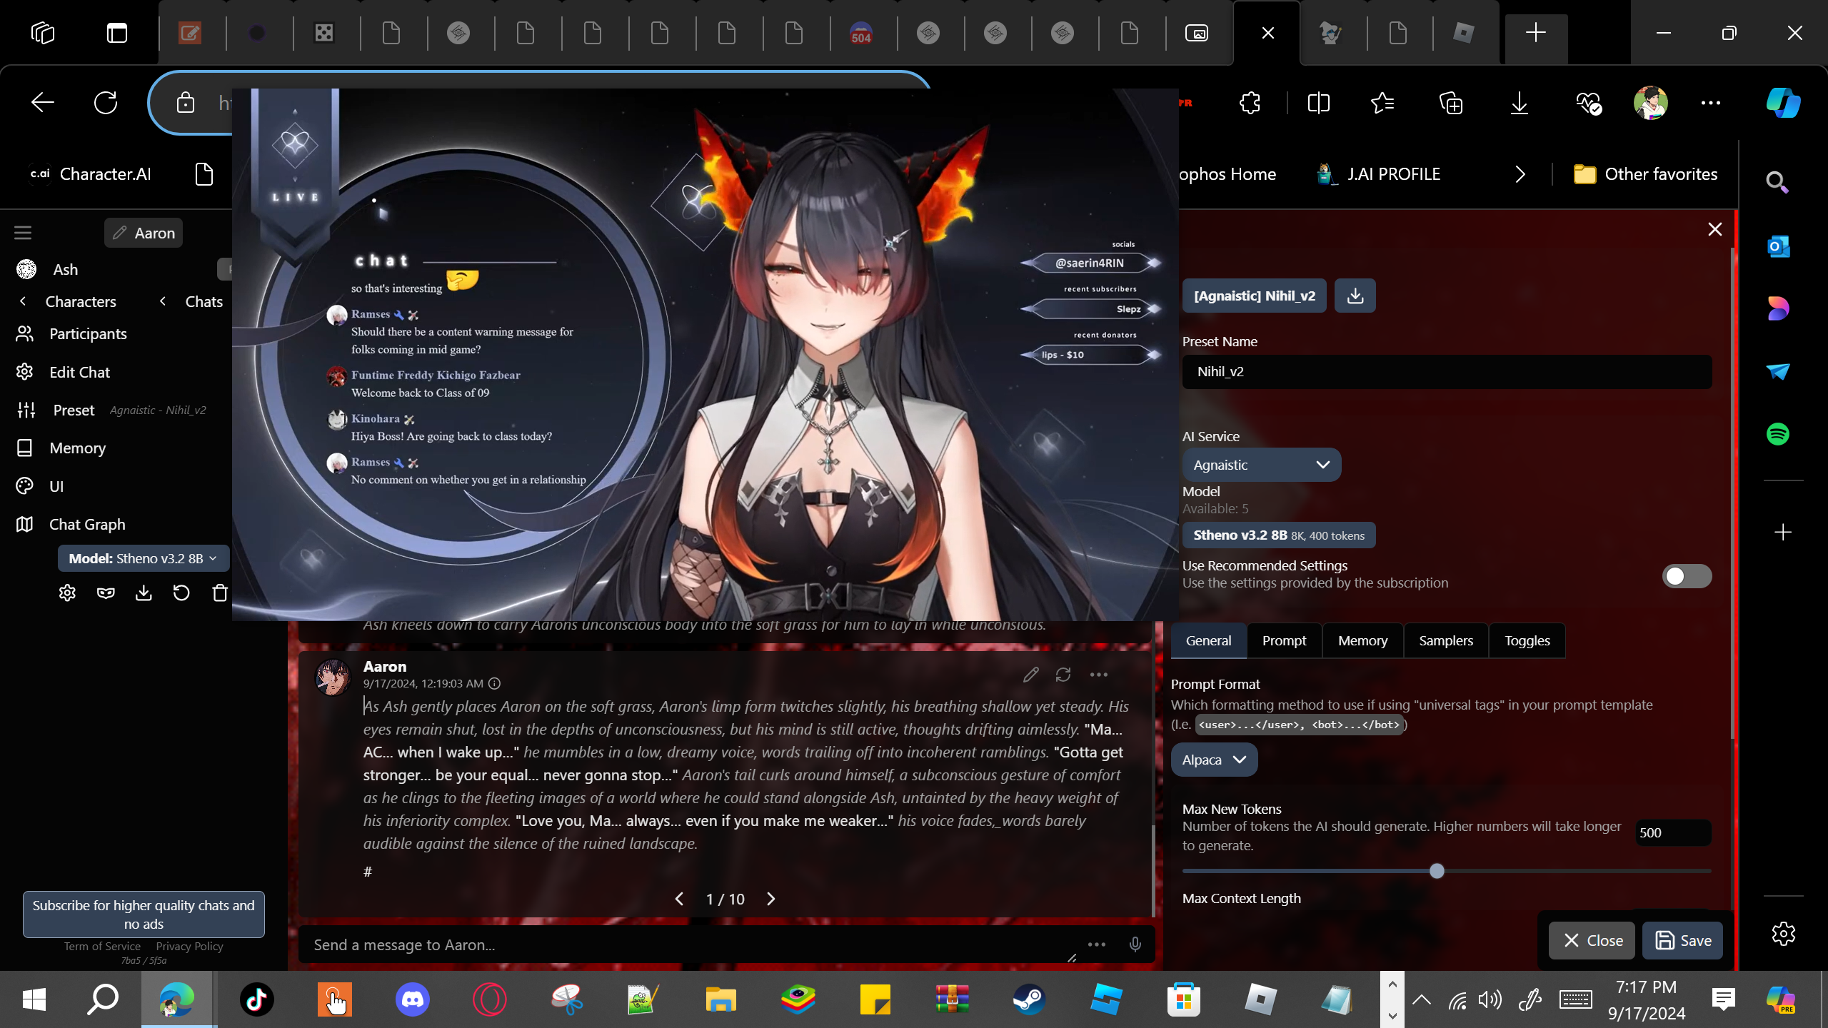The image size is (1828, 1028).
Task: Click the download chat icon in sidebar
Action: [144, 593]
